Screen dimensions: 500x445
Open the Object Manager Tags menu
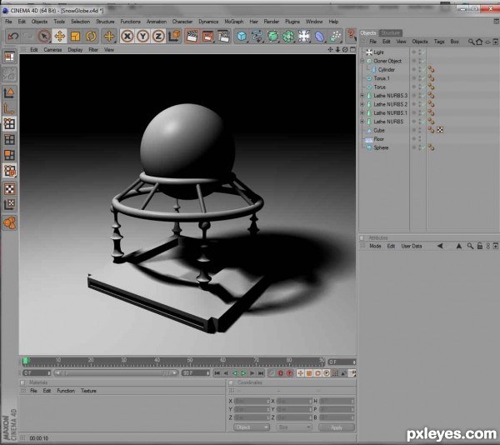pos(439,42)
